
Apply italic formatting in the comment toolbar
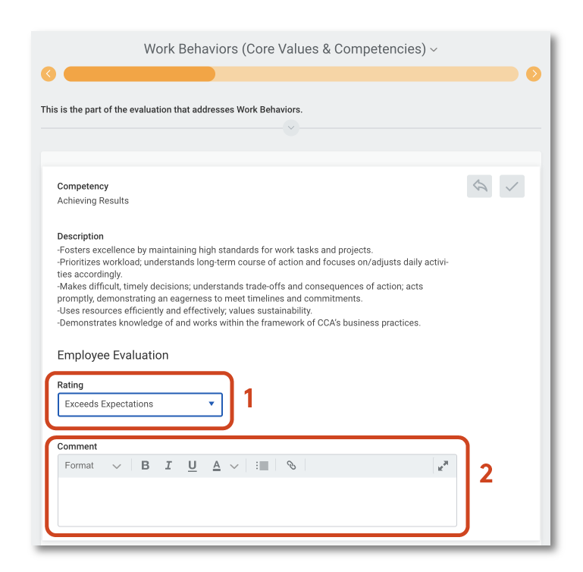(169, 466)
